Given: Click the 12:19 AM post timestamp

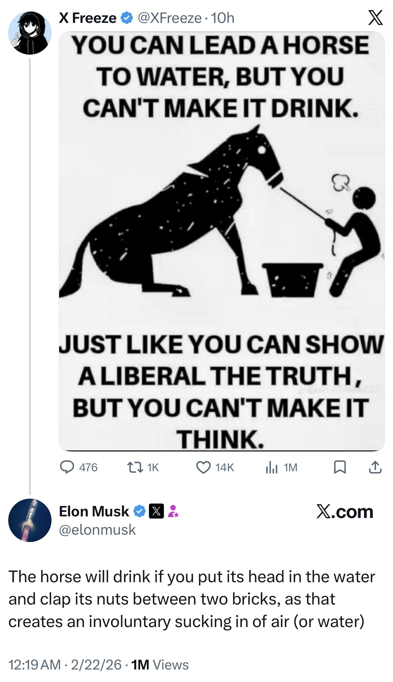Looking at the screenshot, I should pos(34,664).
